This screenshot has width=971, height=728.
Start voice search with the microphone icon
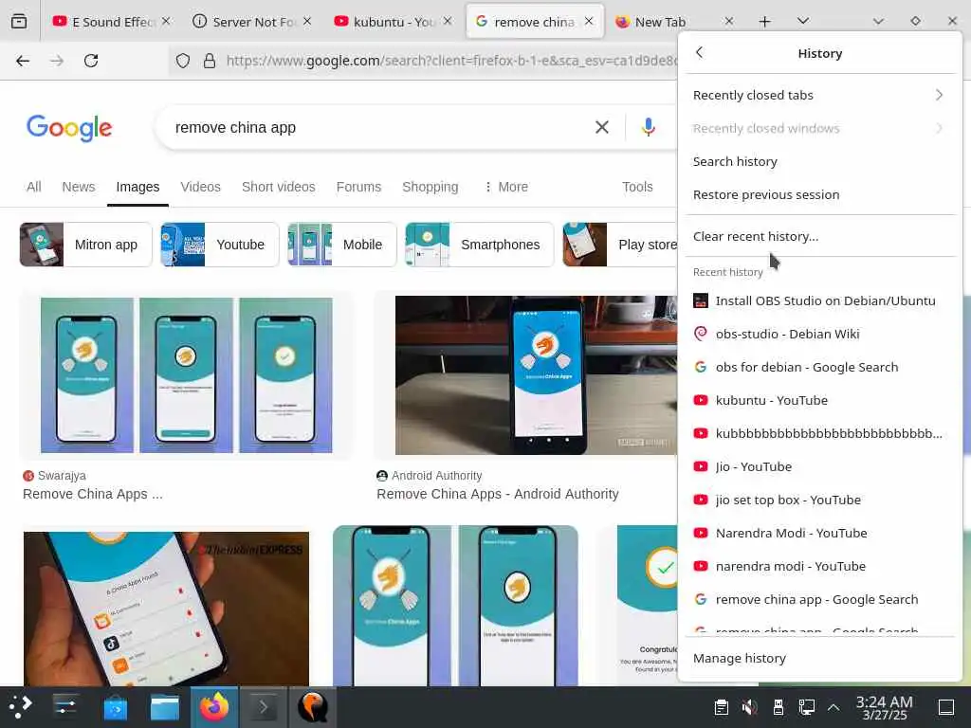(x=649, y=127)
